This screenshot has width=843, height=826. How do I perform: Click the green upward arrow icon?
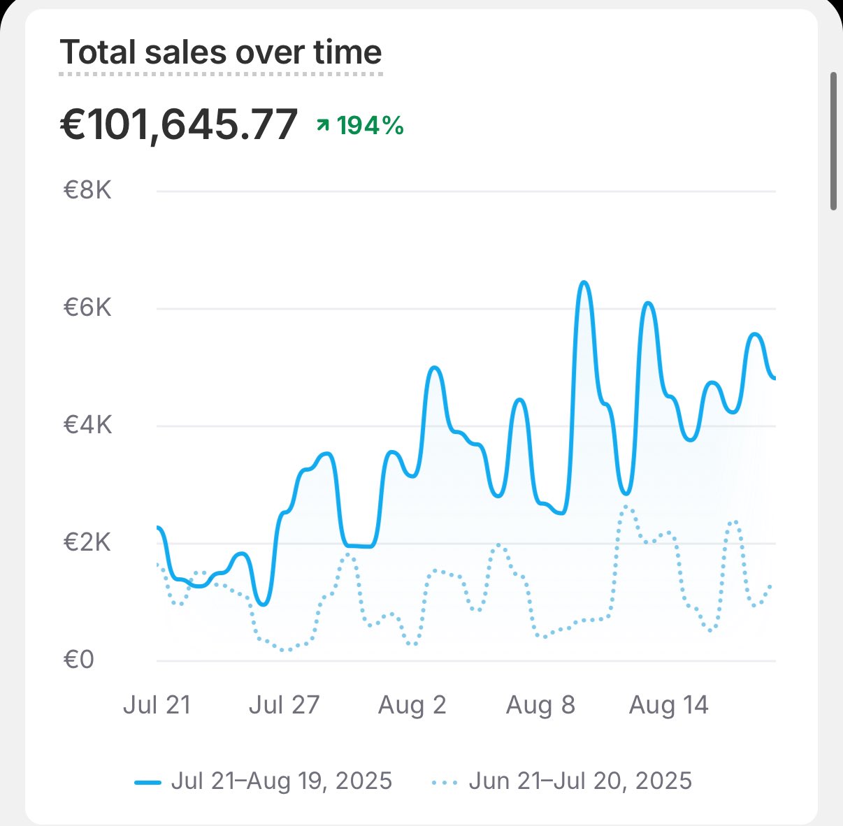click(323, 125)
